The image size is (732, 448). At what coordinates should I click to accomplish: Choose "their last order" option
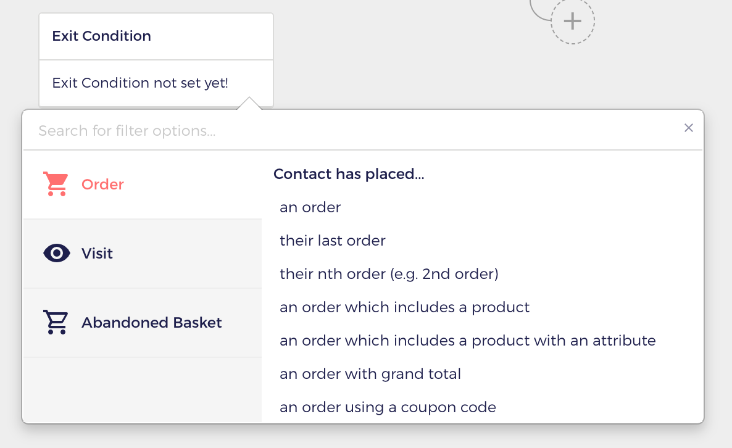[333, 240]
